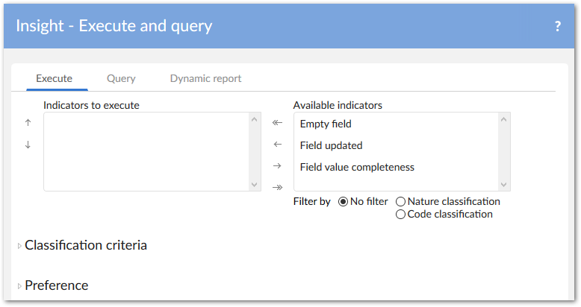Switch to the Query tab
581x307 pixels.
[x=121, y=78]
